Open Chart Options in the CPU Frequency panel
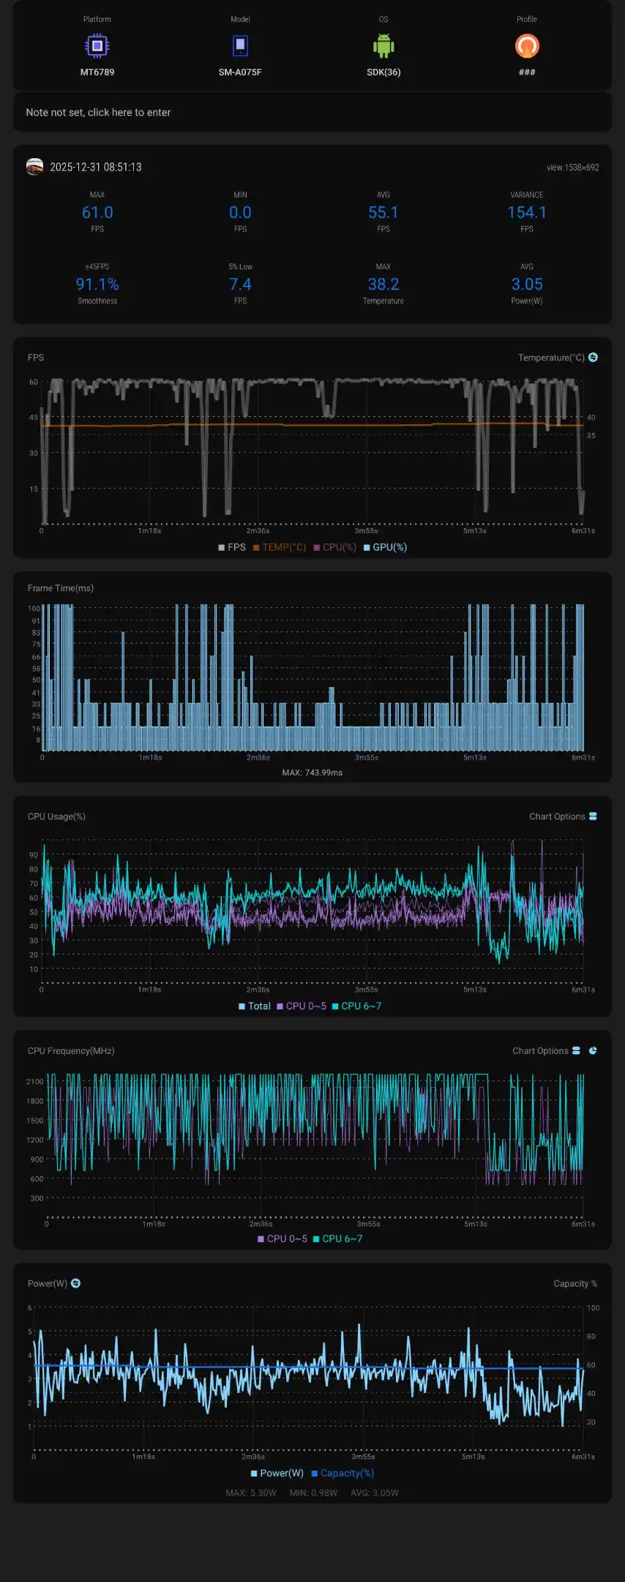The image size is (625, 1582). [546, 1051]
